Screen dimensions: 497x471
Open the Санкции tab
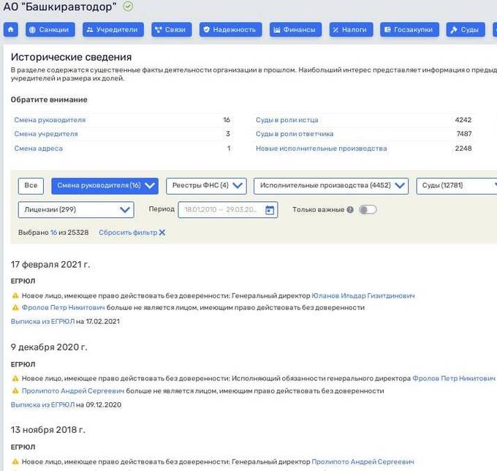[x=50, y=29]
